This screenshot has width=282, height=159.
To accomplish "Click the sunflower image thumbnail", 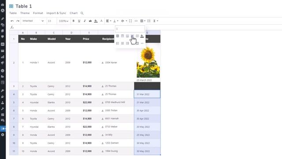I will tap(148, 62).
